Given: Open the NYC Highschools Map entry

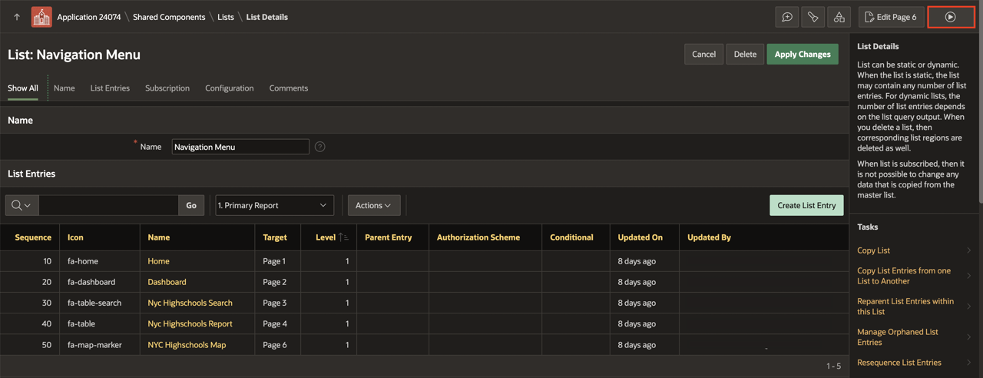Looking at the screenshot, I should (187, 345).
